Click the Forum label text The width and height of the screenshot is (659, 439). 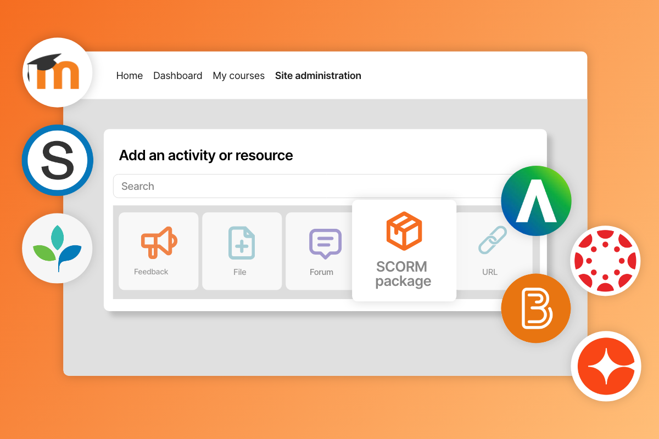click(x=321, y=272)
